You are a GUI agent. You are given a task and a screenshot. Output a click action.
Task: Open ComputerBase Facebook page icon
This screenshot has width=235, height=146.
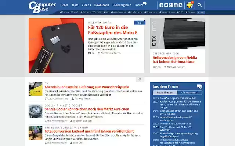pyautogui.click(x=161, y=5)
